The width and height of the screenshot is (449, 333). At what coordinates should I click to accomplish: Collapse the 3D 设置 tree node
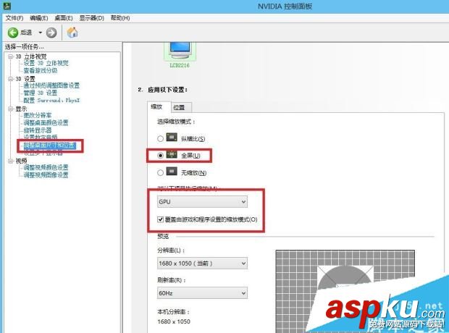[10, 79]
